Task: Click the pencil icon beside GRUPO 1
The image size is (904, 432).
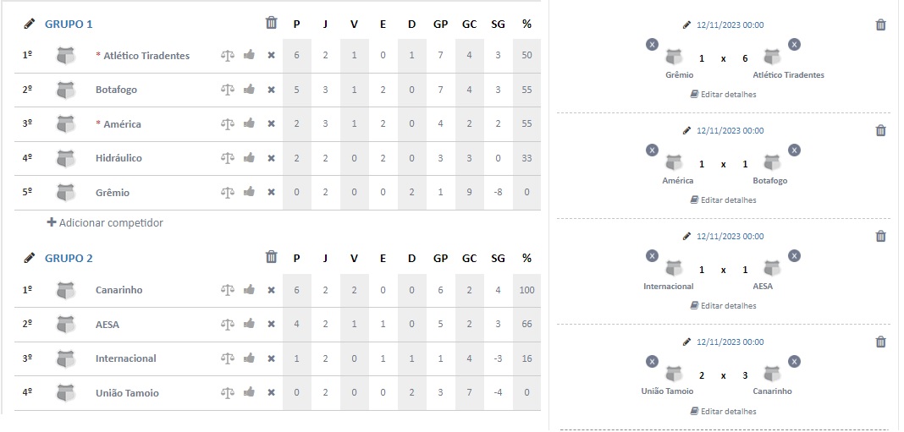Action: click(29, 25)
